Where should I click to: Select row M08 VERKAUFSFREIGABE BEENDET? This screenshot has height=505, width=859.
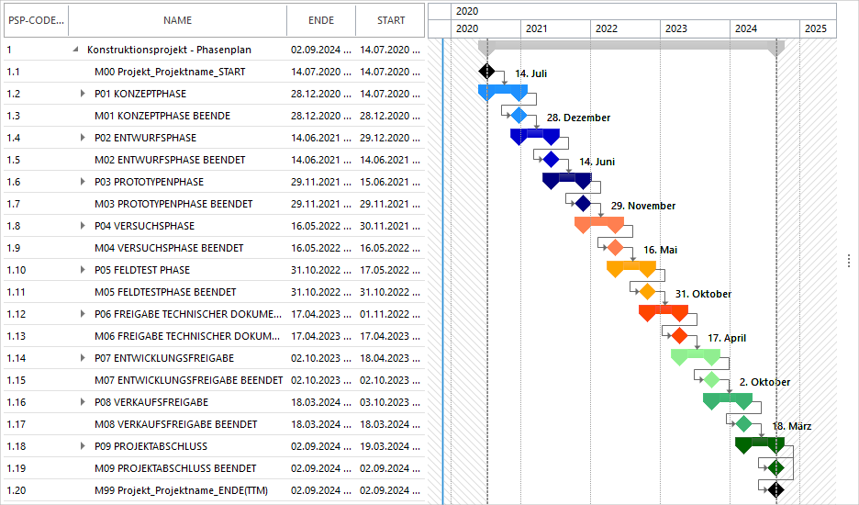click(x=214, y=424)
